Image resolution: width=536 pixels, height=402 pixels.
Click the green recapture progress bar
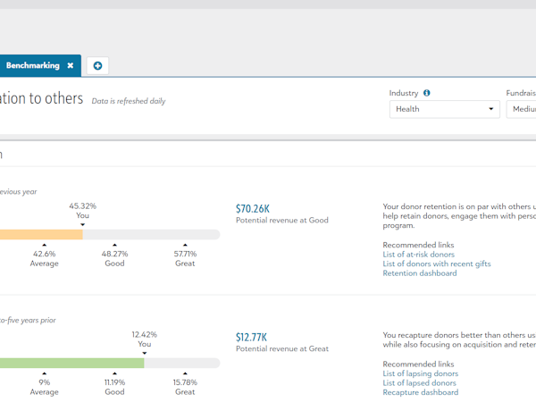[71, 364]
